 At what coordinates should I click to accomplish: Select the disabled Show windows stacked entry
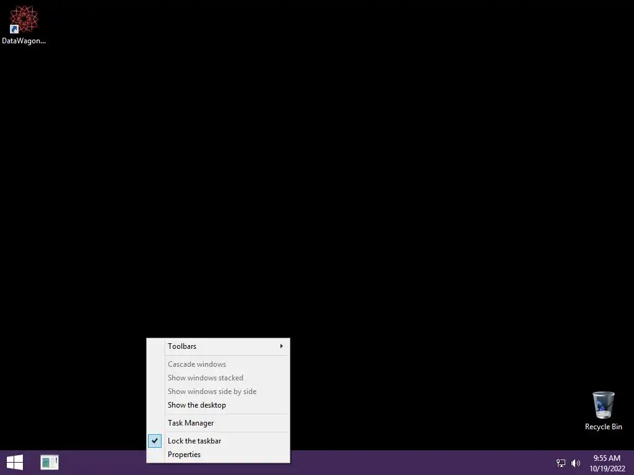click(219, 378)
